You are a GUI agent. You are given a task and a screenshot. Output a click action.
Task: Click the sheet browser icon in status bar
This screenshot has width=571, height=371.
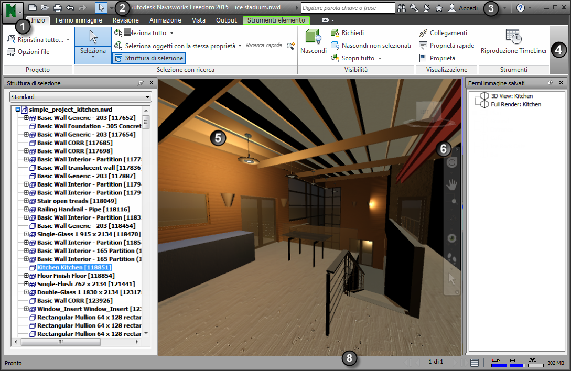point(475,363)
